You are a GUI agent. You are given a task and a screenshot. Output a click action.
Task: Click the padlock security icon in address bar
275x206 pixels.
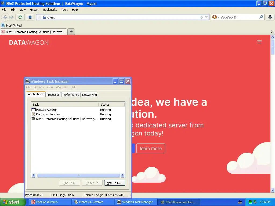(x=44, y=17)
